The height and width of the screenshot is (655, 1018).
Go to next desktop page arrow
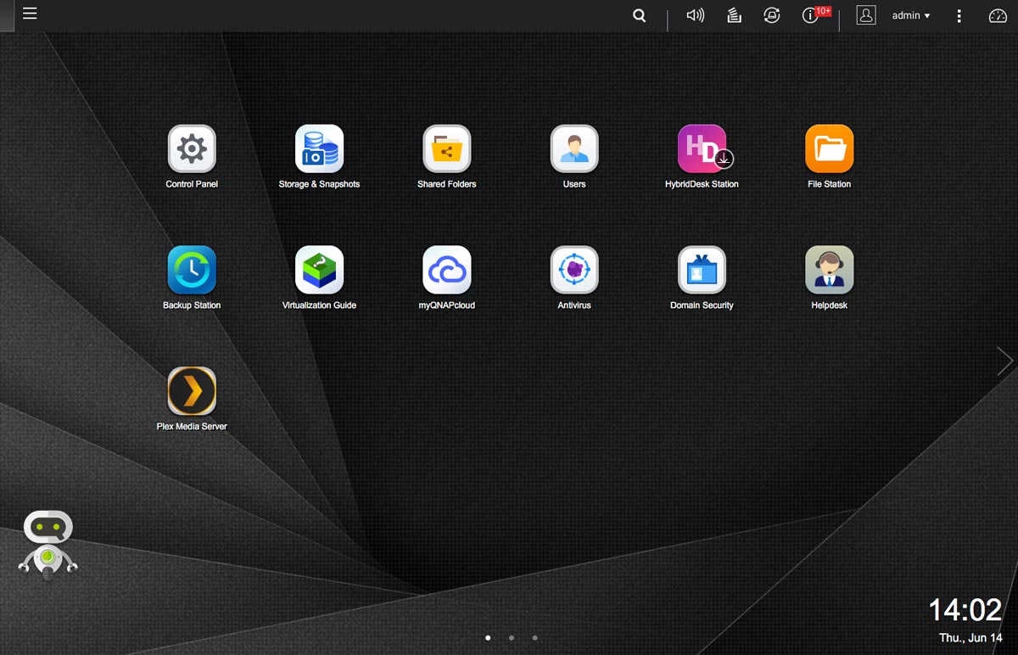tap(1005, 361)
